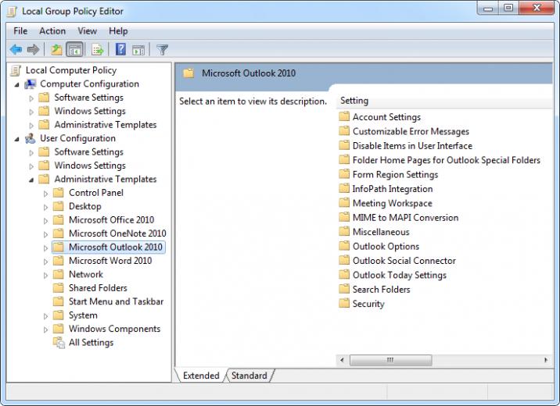
Task: Click the Computer Configuration computer icon
Action: [x=31, y=84]
